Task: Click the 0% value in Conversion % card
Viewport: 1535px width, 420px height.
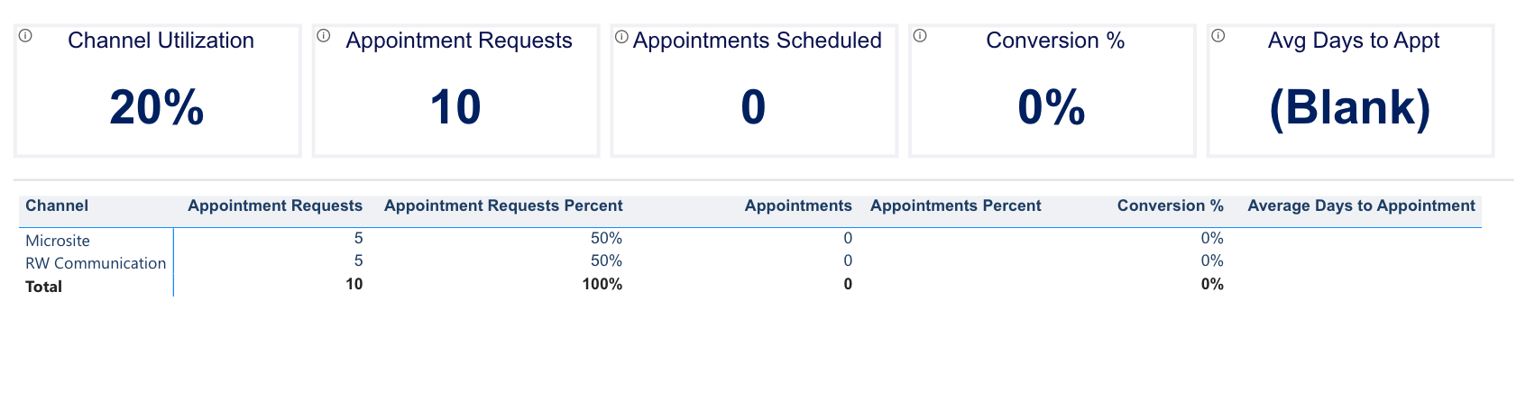Action: 1052,108
